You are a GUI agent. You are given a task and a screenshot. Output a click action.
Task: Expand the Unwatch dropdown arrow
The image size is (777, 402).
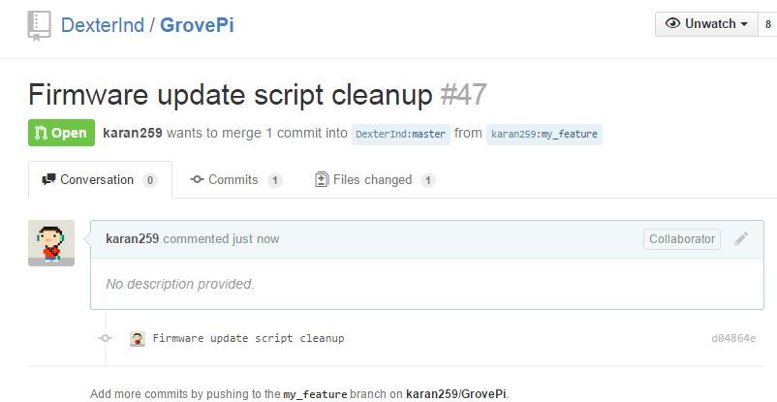(x=744, y=24)
